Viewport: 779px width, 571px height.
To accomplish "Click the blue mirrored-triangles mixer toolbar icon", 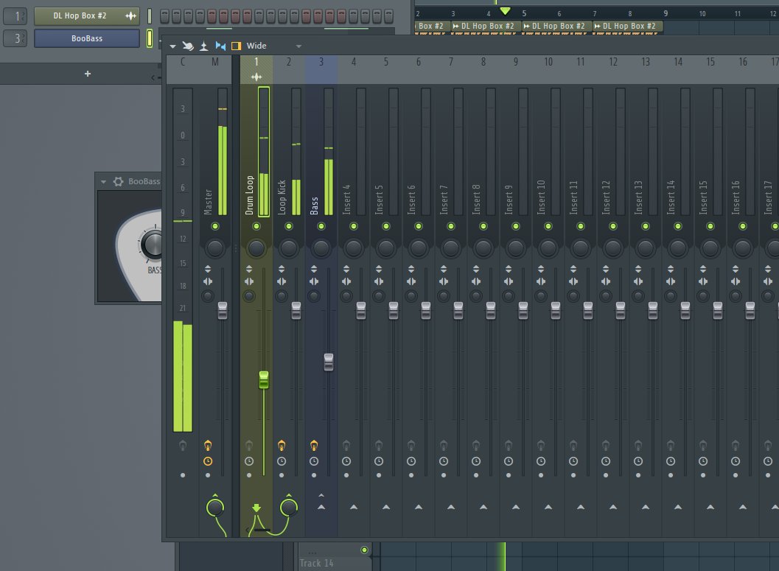I will click(x=220, y=46).
